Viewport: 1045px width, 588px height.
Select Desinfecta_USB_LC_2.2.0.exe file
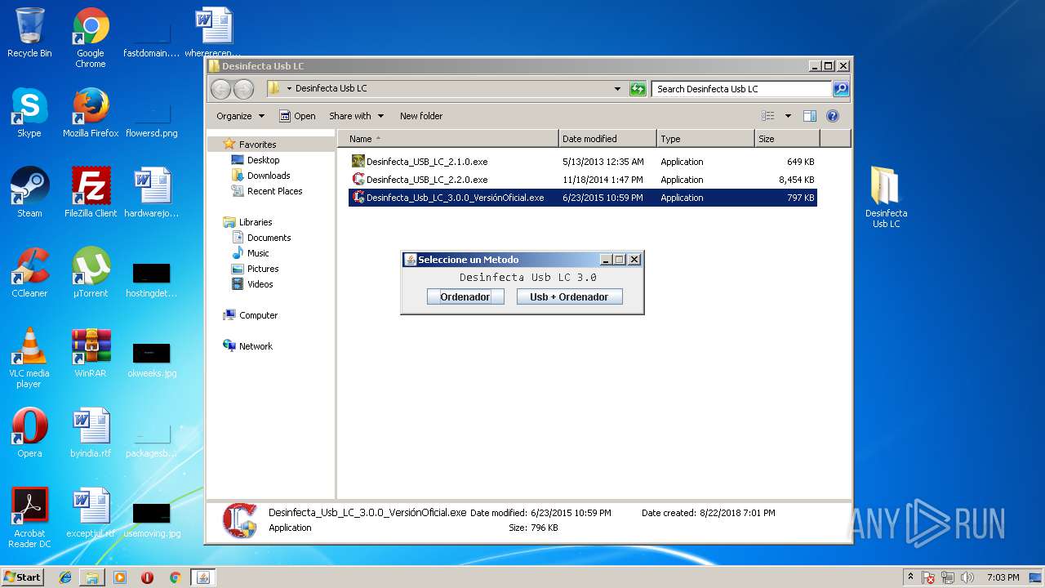[x=583, y=180]
